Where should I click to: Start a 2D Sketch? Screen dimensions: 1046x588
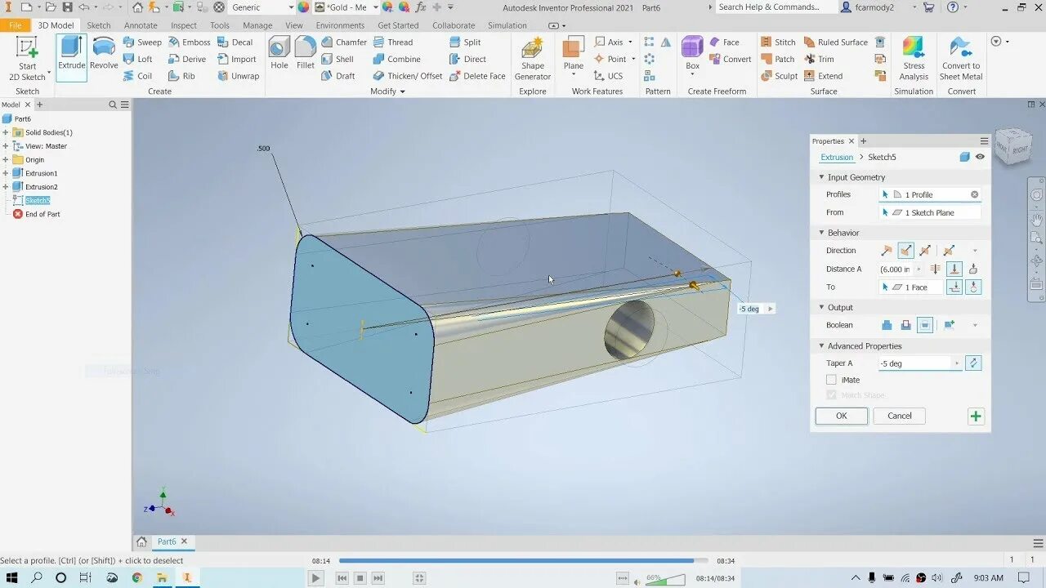click(x=27, y=57)
